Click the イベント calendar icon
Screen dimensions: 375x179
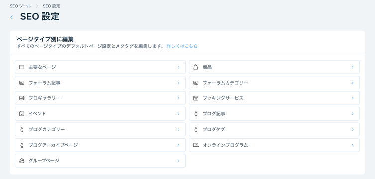click(x=22, y=114)
